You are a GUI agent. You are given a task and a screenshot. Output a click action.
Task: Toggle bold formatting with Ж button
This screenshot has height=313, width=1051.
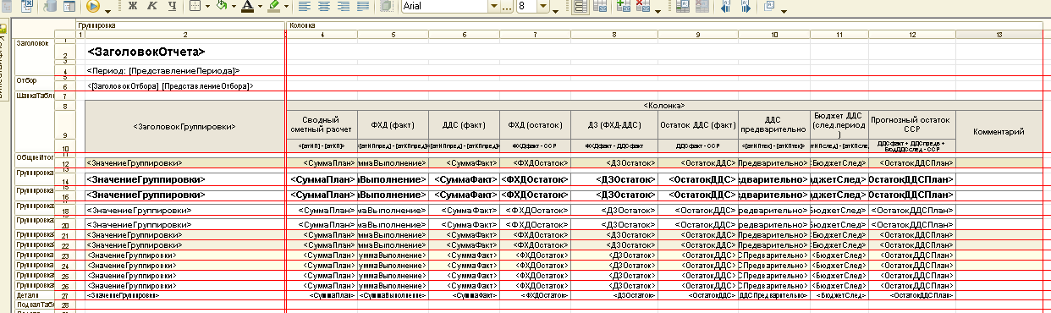tap(133, 6)
